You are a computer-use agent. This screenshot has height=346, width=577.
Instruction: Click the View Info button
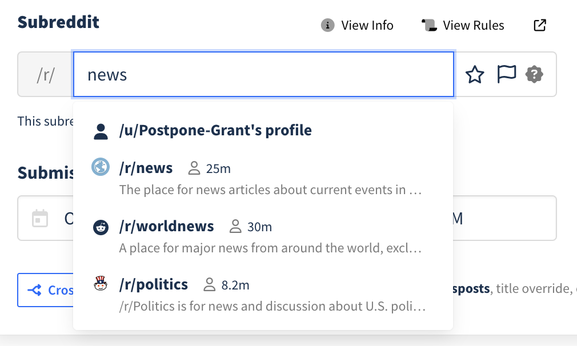tap(357, 25)
